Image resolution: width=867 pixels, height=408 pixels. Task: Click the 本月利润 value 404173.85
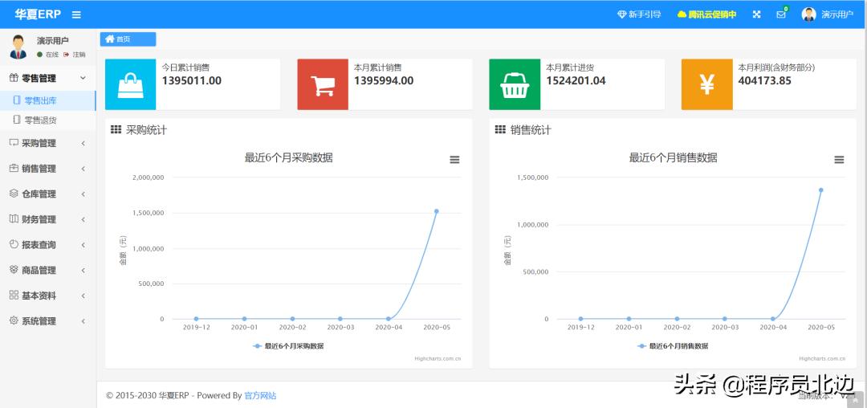765,80
